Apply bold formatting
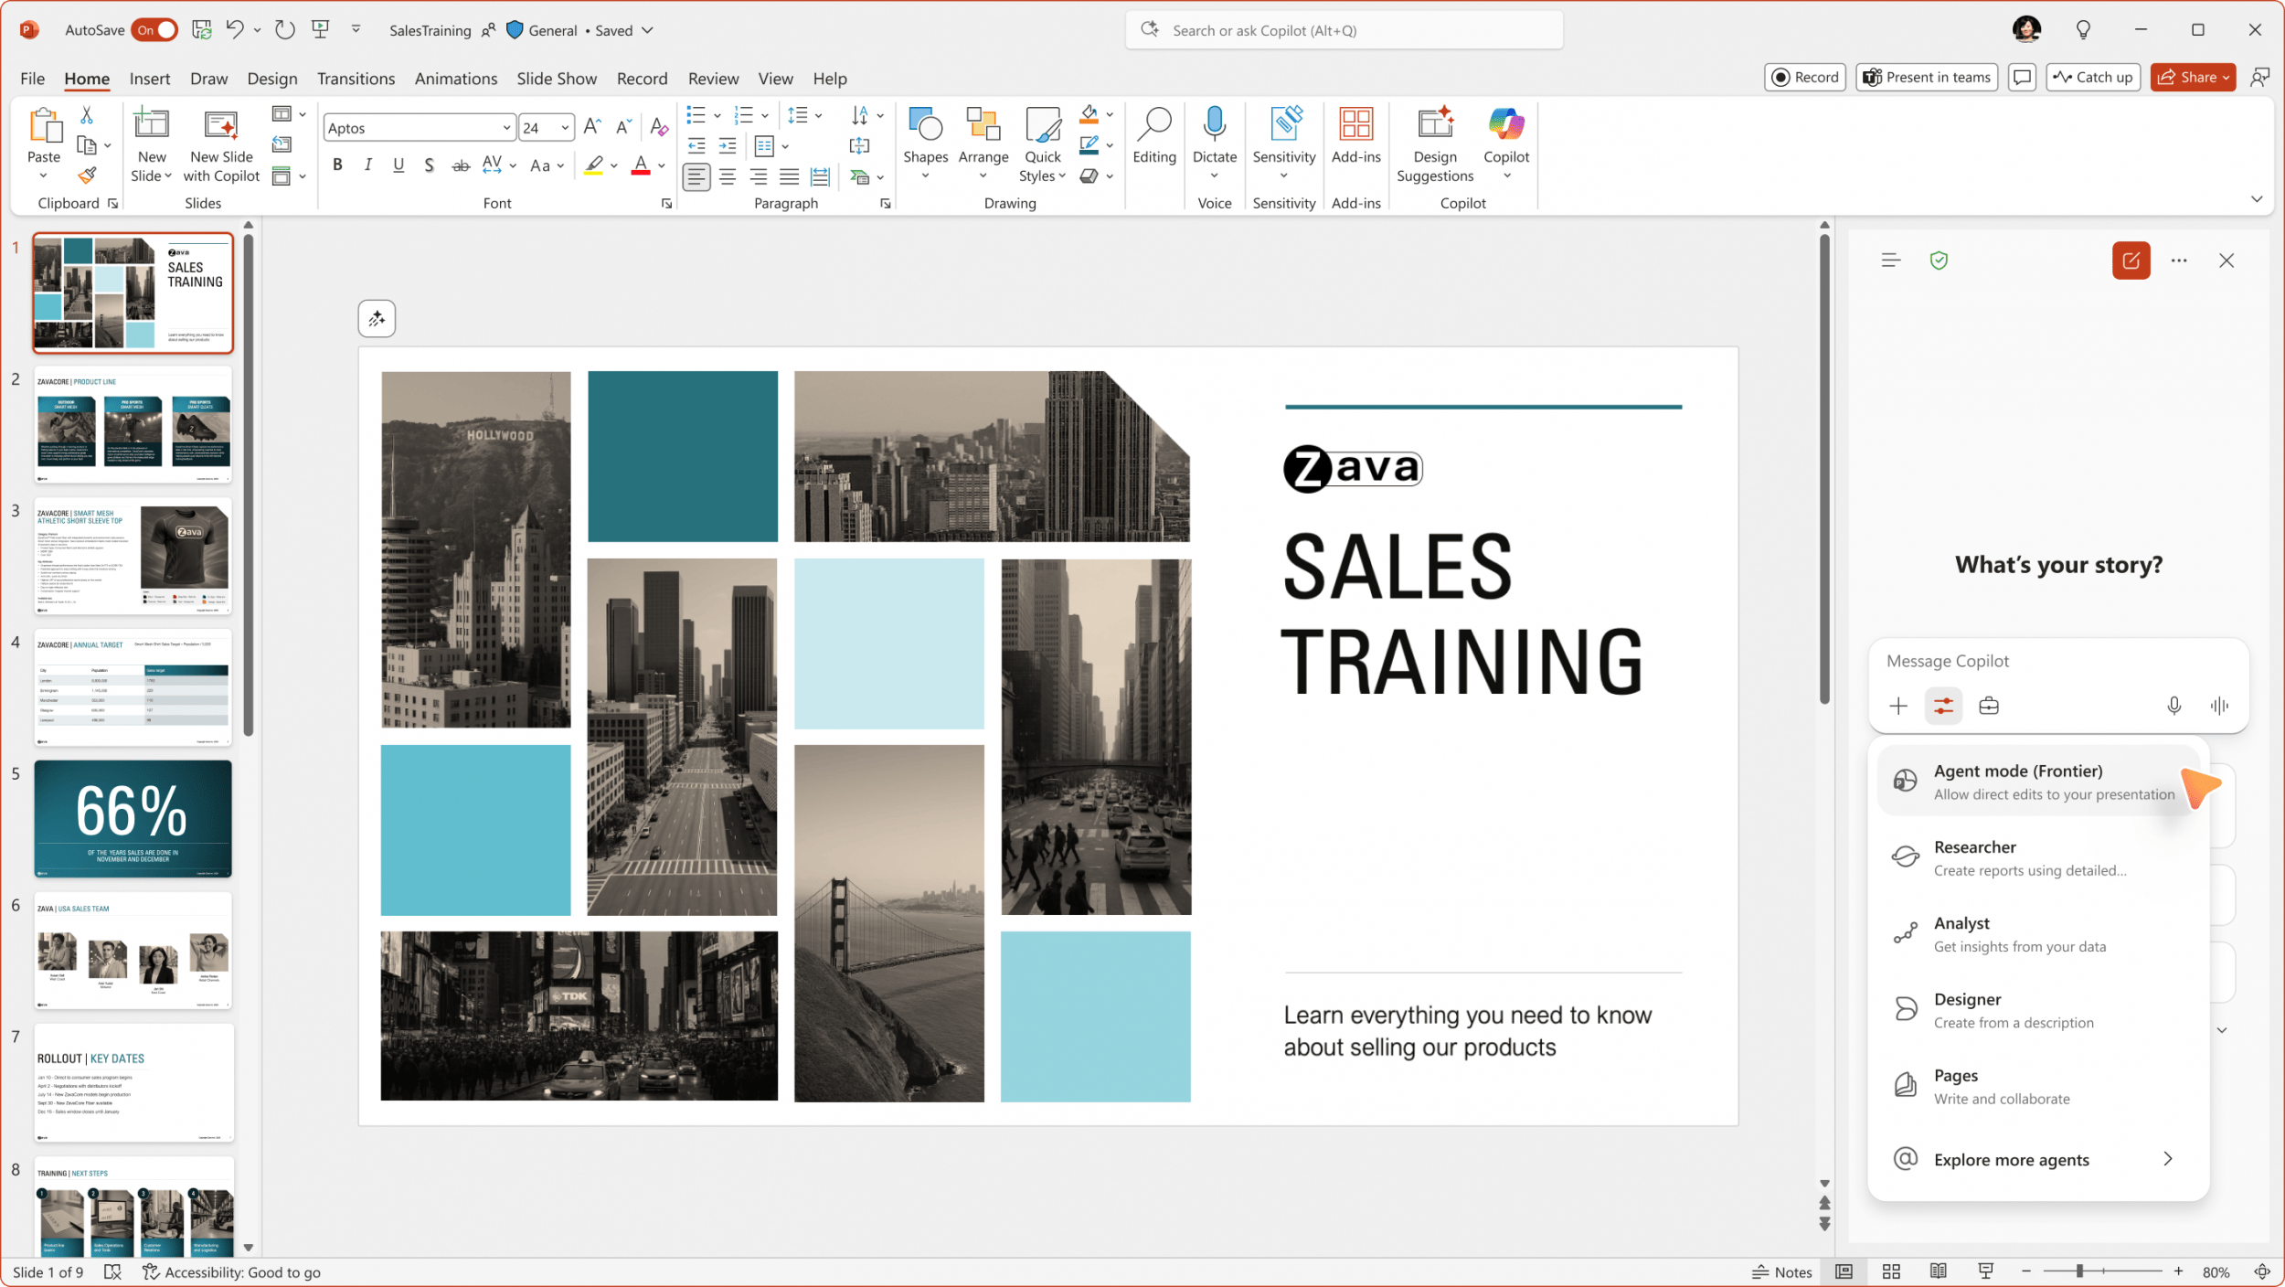Viewport: 2285px width, 1287px height. [x=337, y=165]
